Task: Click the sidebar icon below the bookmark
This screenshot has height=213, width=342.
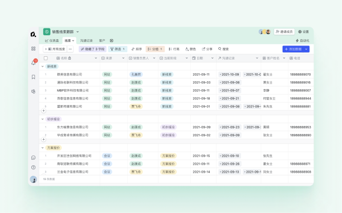Action: [x=34, y=91]
